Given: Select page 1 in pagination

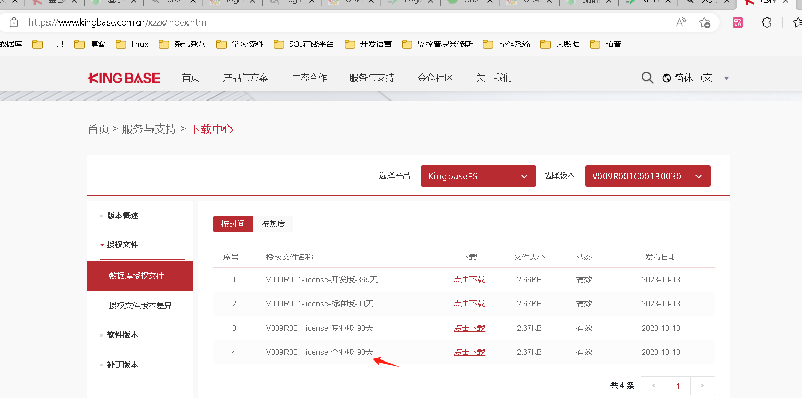Looking at the screenshot, I should click(678, 386).
